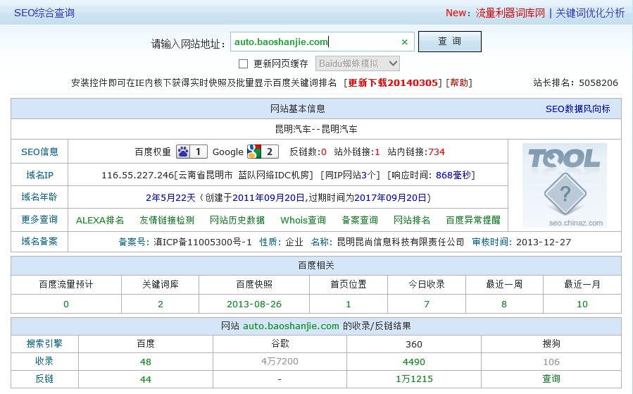
Task: Click the 滇ICP备11005300号-1 record number
Action: 202,242
